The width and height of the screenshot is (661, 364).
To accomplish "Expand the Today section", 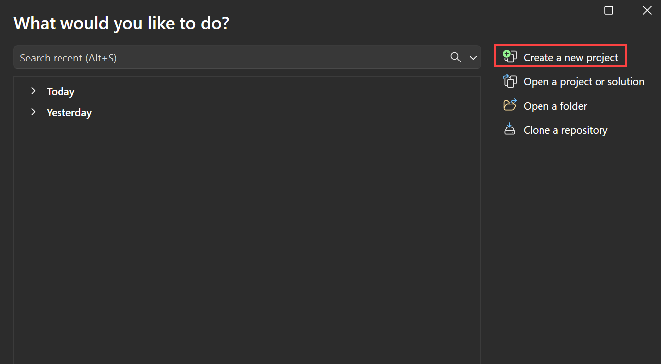I will click(33, 91).
